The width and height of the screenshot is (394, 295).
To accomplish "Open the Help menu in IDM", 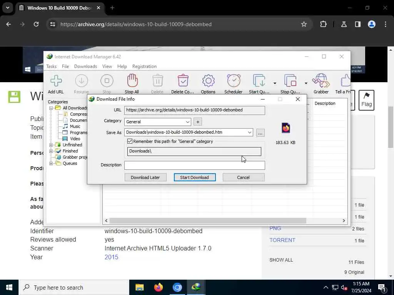I will click(x=122, y=66).
